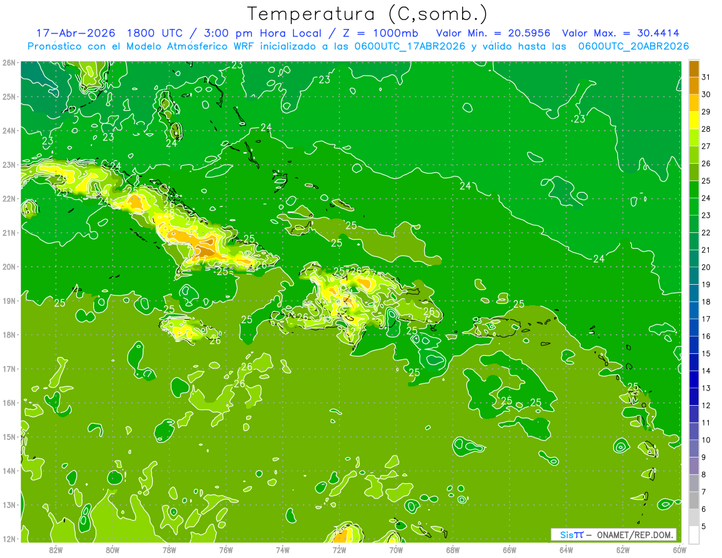
Task: Click the 82W longitude axis label
Action: (x=56, y=550)
